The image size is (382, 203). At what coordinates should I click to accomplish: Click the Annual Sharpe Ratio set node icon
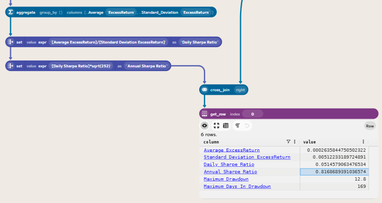coord(11,66)
